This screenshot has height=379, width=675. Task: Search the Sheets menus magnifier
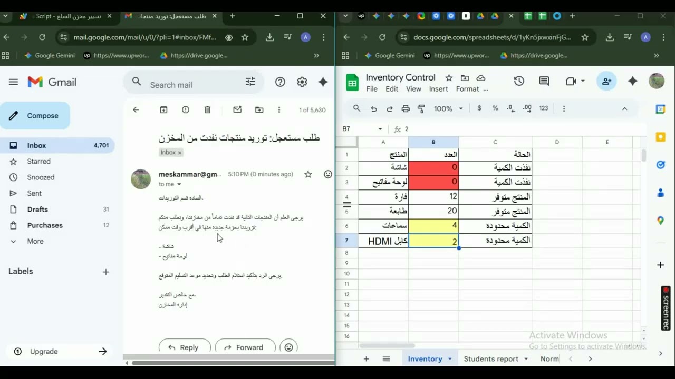coord(357,108)
